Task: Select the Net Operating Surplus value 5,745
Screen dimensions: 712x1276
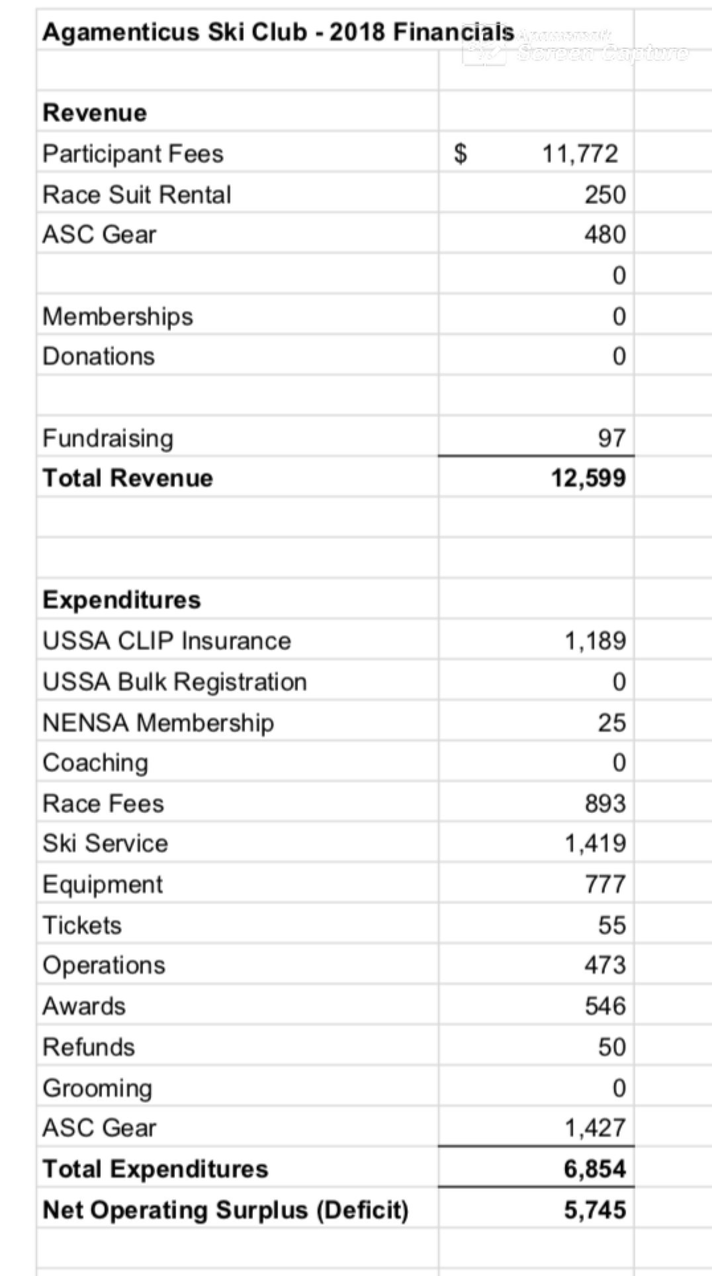Action: point(595,1210)
